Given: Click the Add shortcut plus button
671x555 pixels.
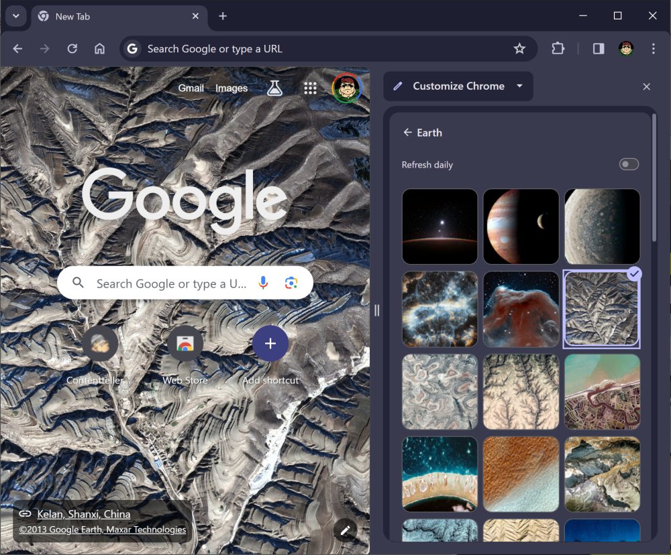Looking at the screenshot, I should pyautogui.click(x=270, y=343).
